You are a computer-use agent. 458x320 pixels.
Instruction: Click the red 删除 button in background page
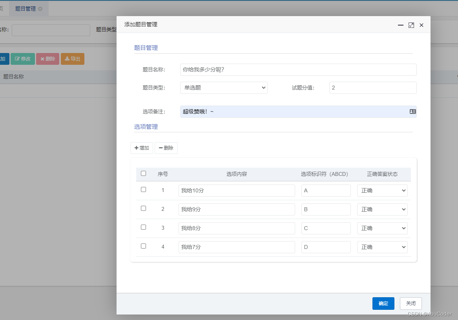47,59
